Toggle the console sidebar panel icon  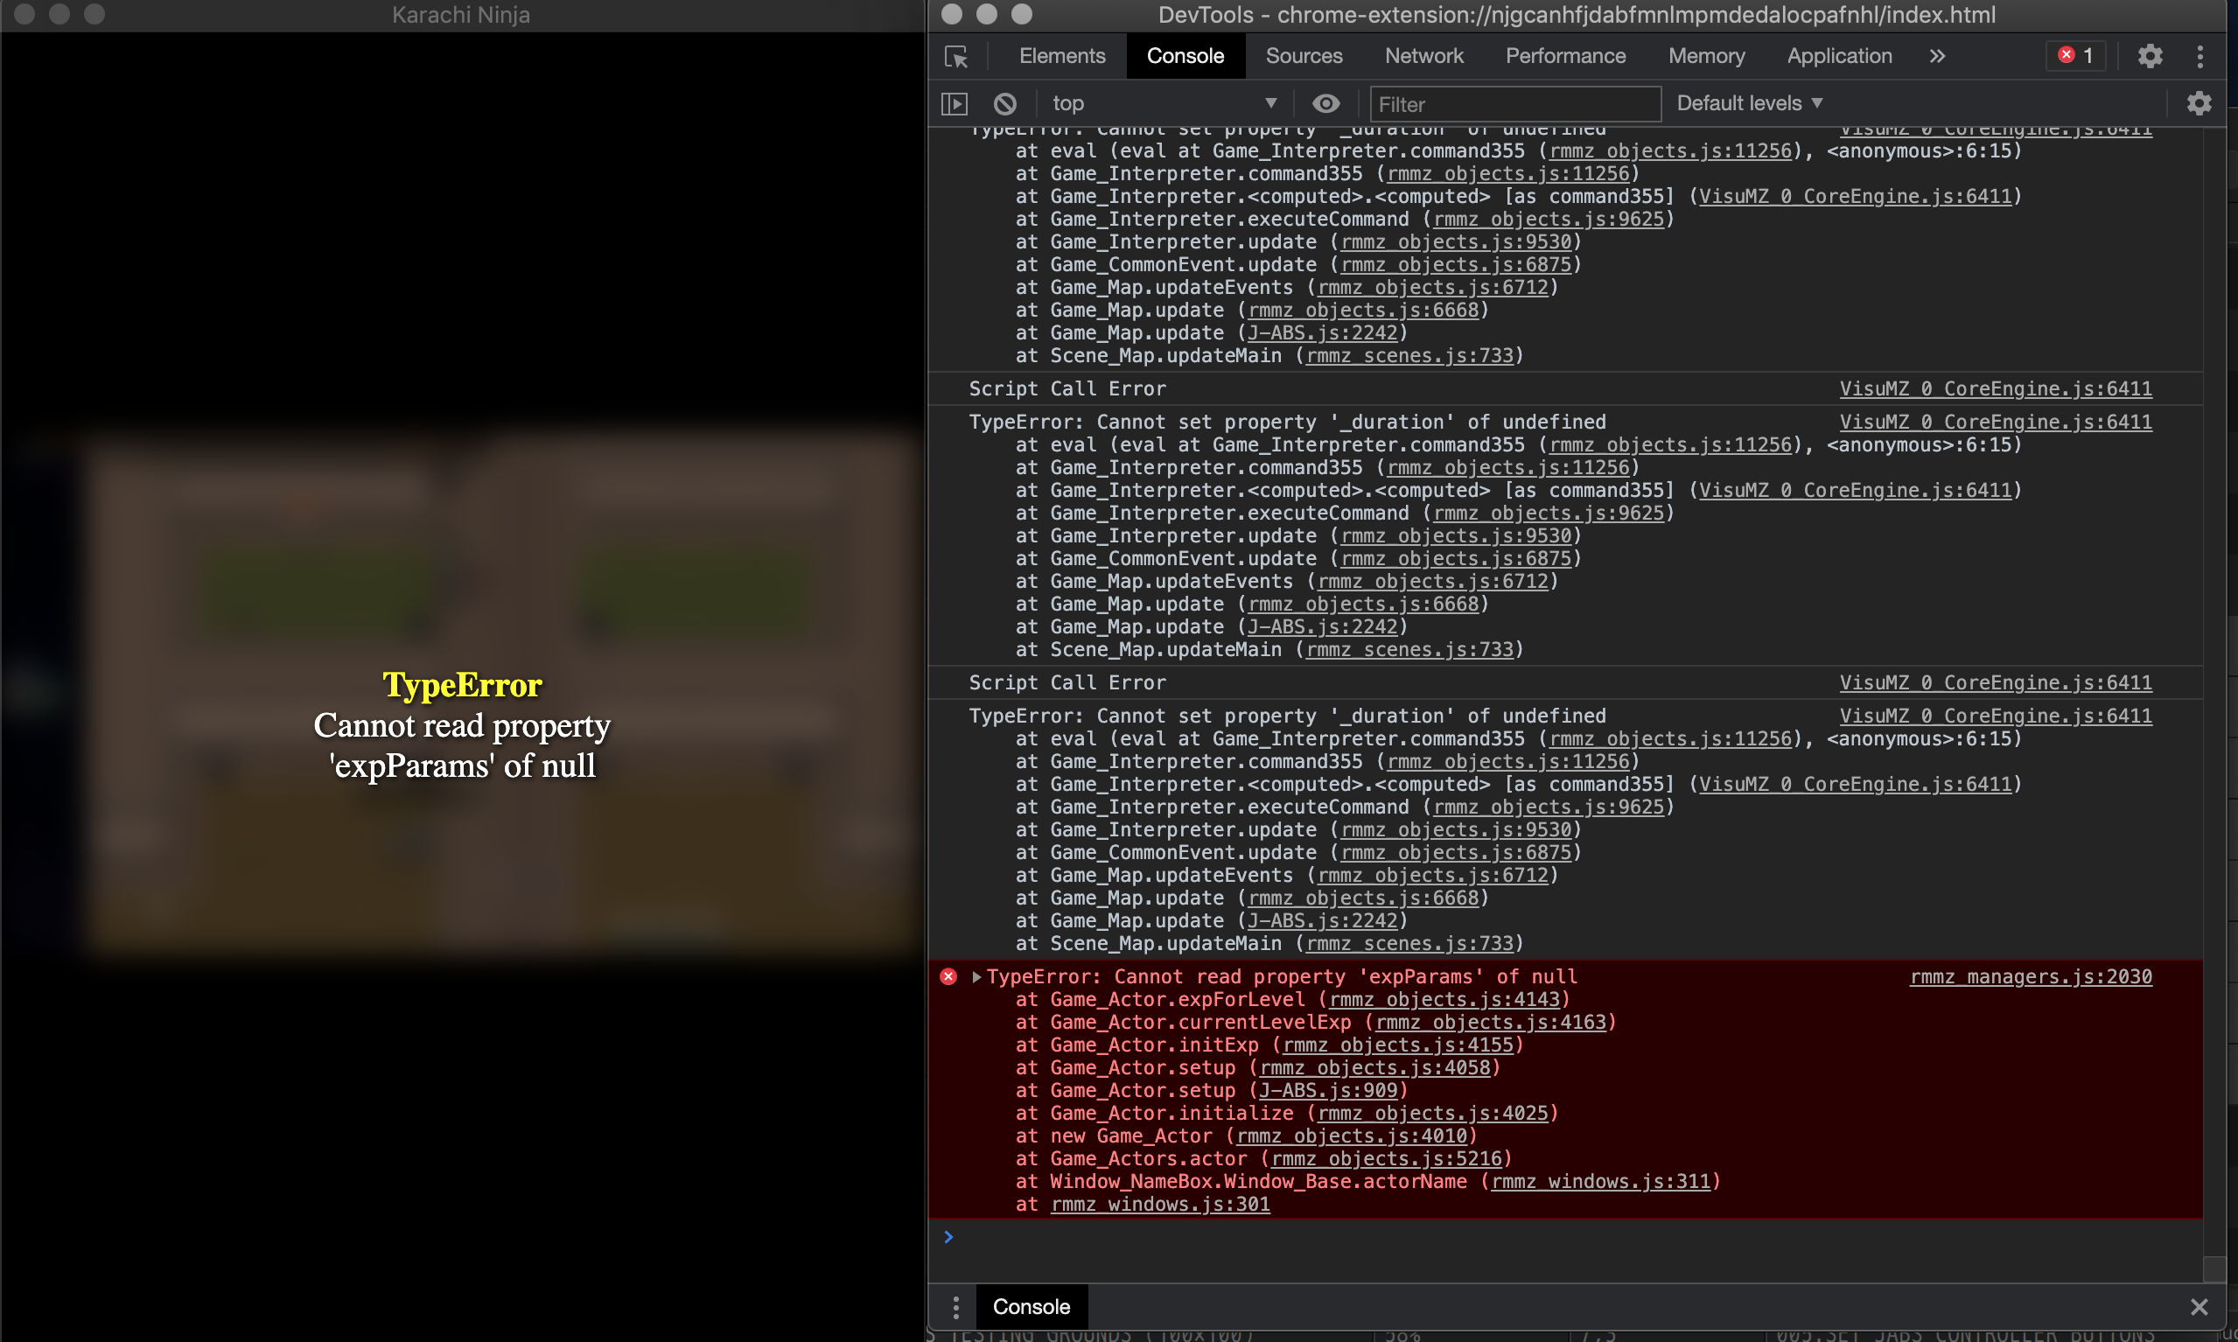pyautogui.click(x=954, y=104)
